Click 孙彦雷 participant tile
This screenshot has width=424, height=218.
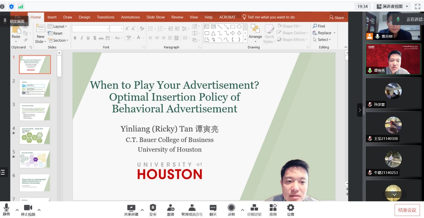pos(393,93)
